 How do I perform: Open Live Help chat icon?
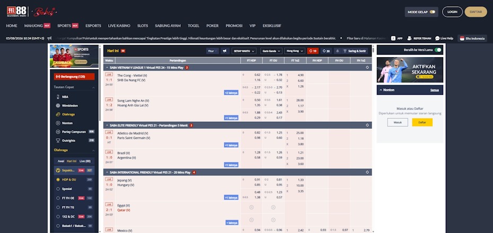point(437,38)
